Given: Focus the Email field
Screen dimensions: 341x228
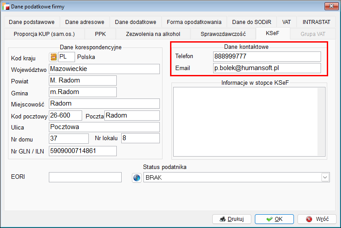Looking at the screenshot, I should (266, 68).
